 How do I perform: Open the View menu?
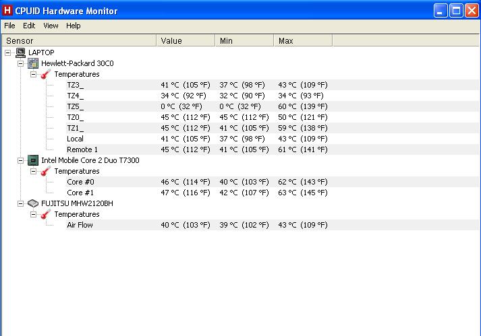point(51,26)
